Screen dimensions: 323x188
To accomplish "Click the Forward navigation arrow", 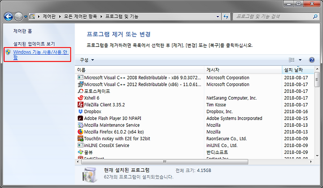I will [x=18, y=17].
